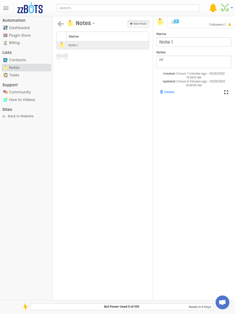The width and height of the screenshot is (235, 314).
Task: Click the Dashboard sidebar icon
Action: 5,28
